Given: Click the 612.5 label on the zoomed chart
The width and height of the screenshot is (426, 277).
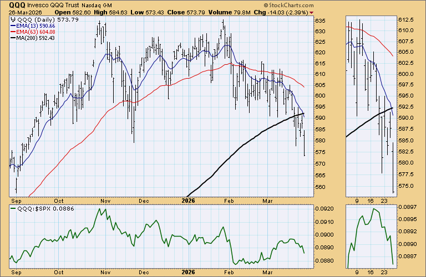Looking at the screenshot, I should click(406, 20).
